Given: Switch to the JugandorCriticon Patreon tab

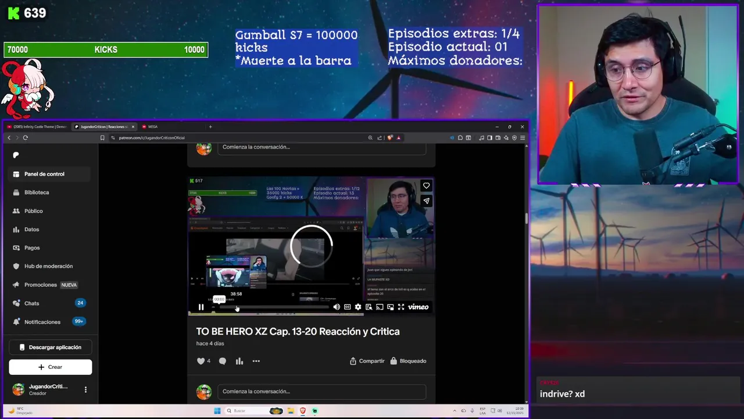Looking at the screenshot, I should [105, 126].
